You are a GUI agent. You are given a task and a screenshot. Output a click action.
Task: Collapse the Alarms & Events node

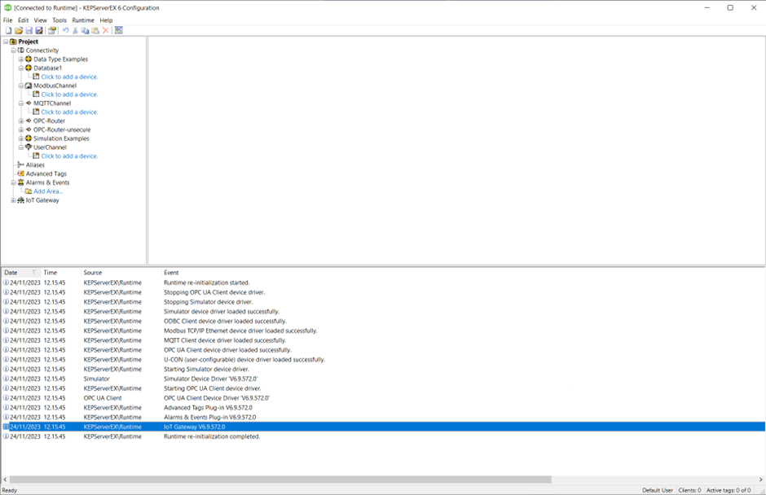[14, 182]
